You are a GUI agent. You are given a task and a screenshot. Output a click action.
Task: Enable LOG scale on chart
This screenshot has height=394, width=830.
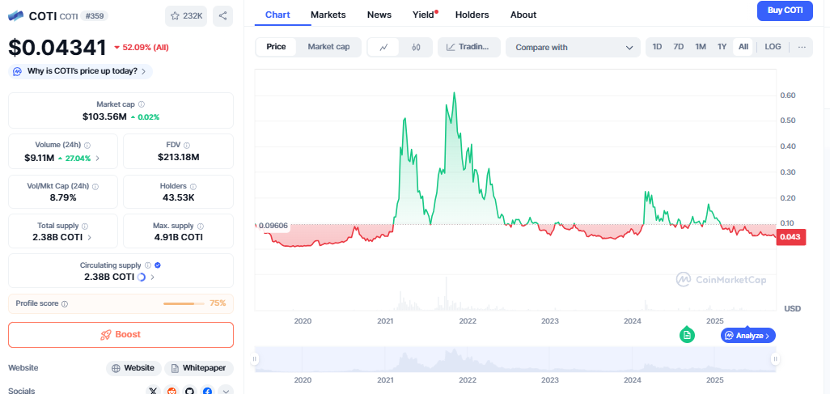(773, 47)
